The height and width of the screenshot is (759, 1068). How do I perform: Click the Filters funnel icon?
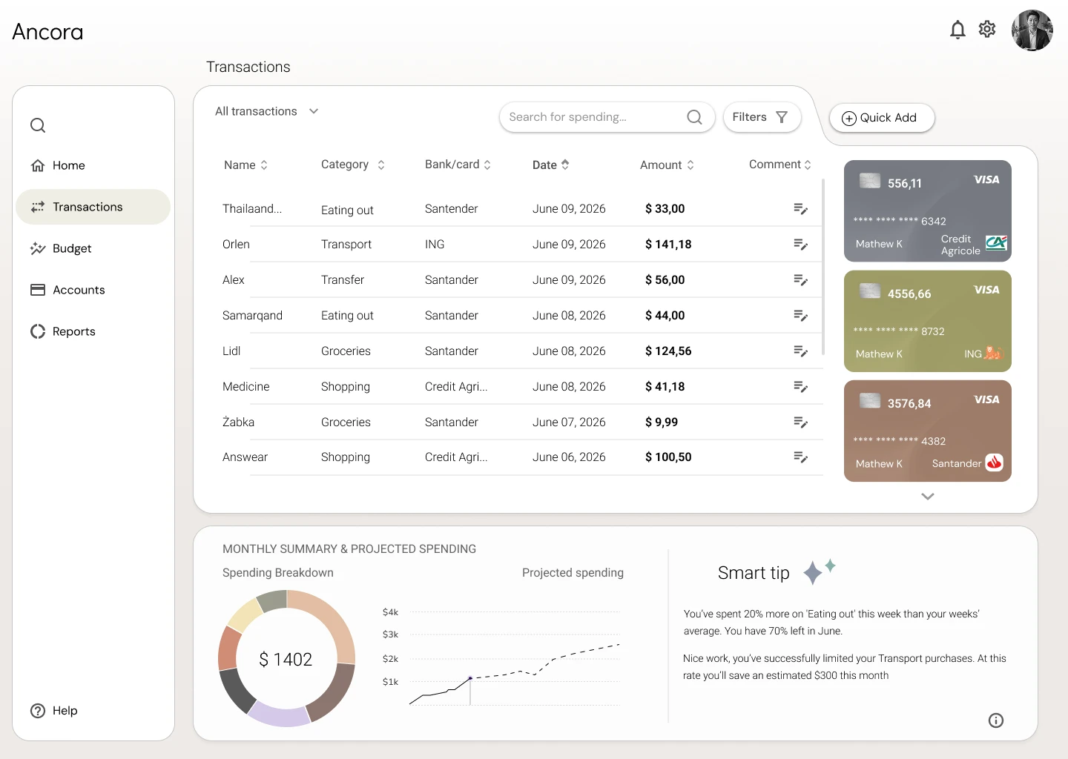tap(782, 117)
